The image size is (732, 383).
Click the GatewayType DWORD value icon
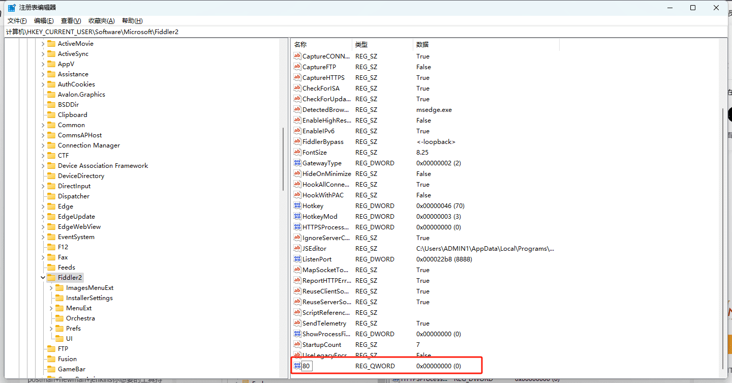297,163
